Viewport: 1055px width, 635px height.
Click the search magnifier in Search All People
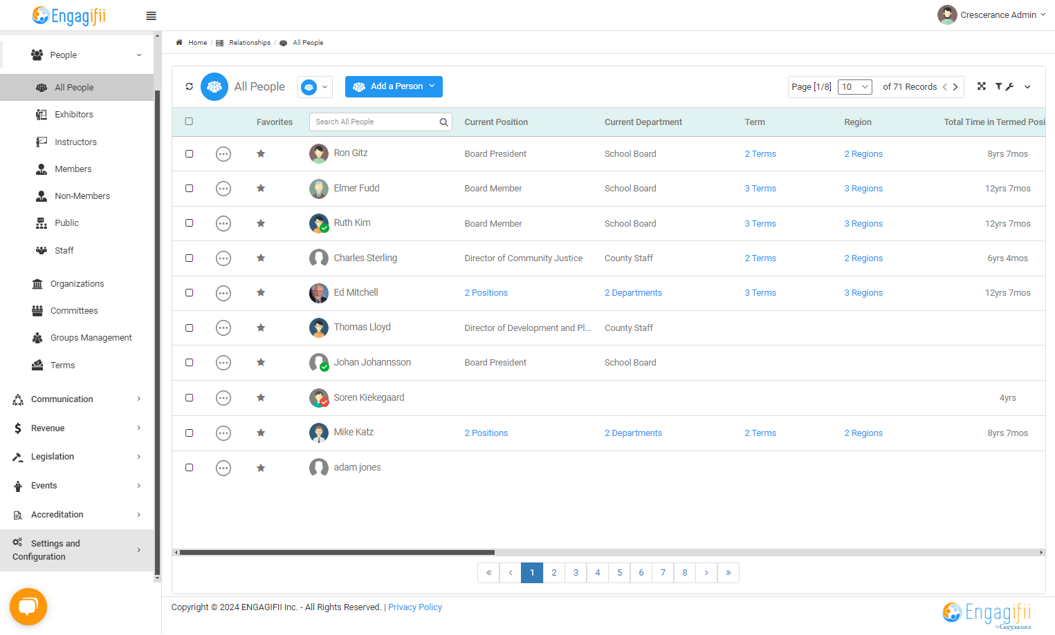(x=443, y=122)
